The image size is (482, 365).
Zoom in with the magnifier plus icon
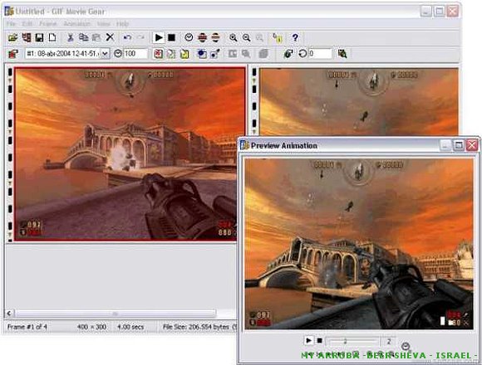tap(234, 37)
